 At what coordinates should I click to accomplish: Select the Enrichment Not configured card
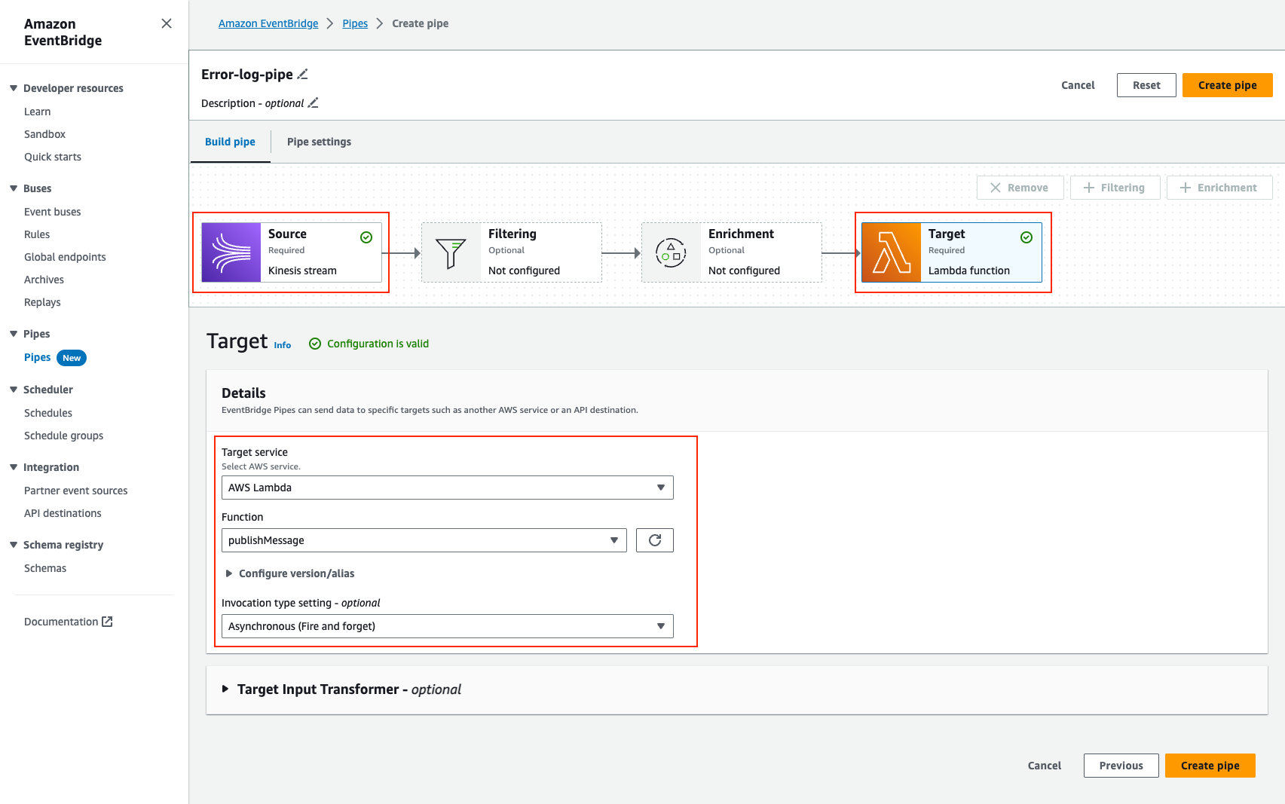coord(732,252)
